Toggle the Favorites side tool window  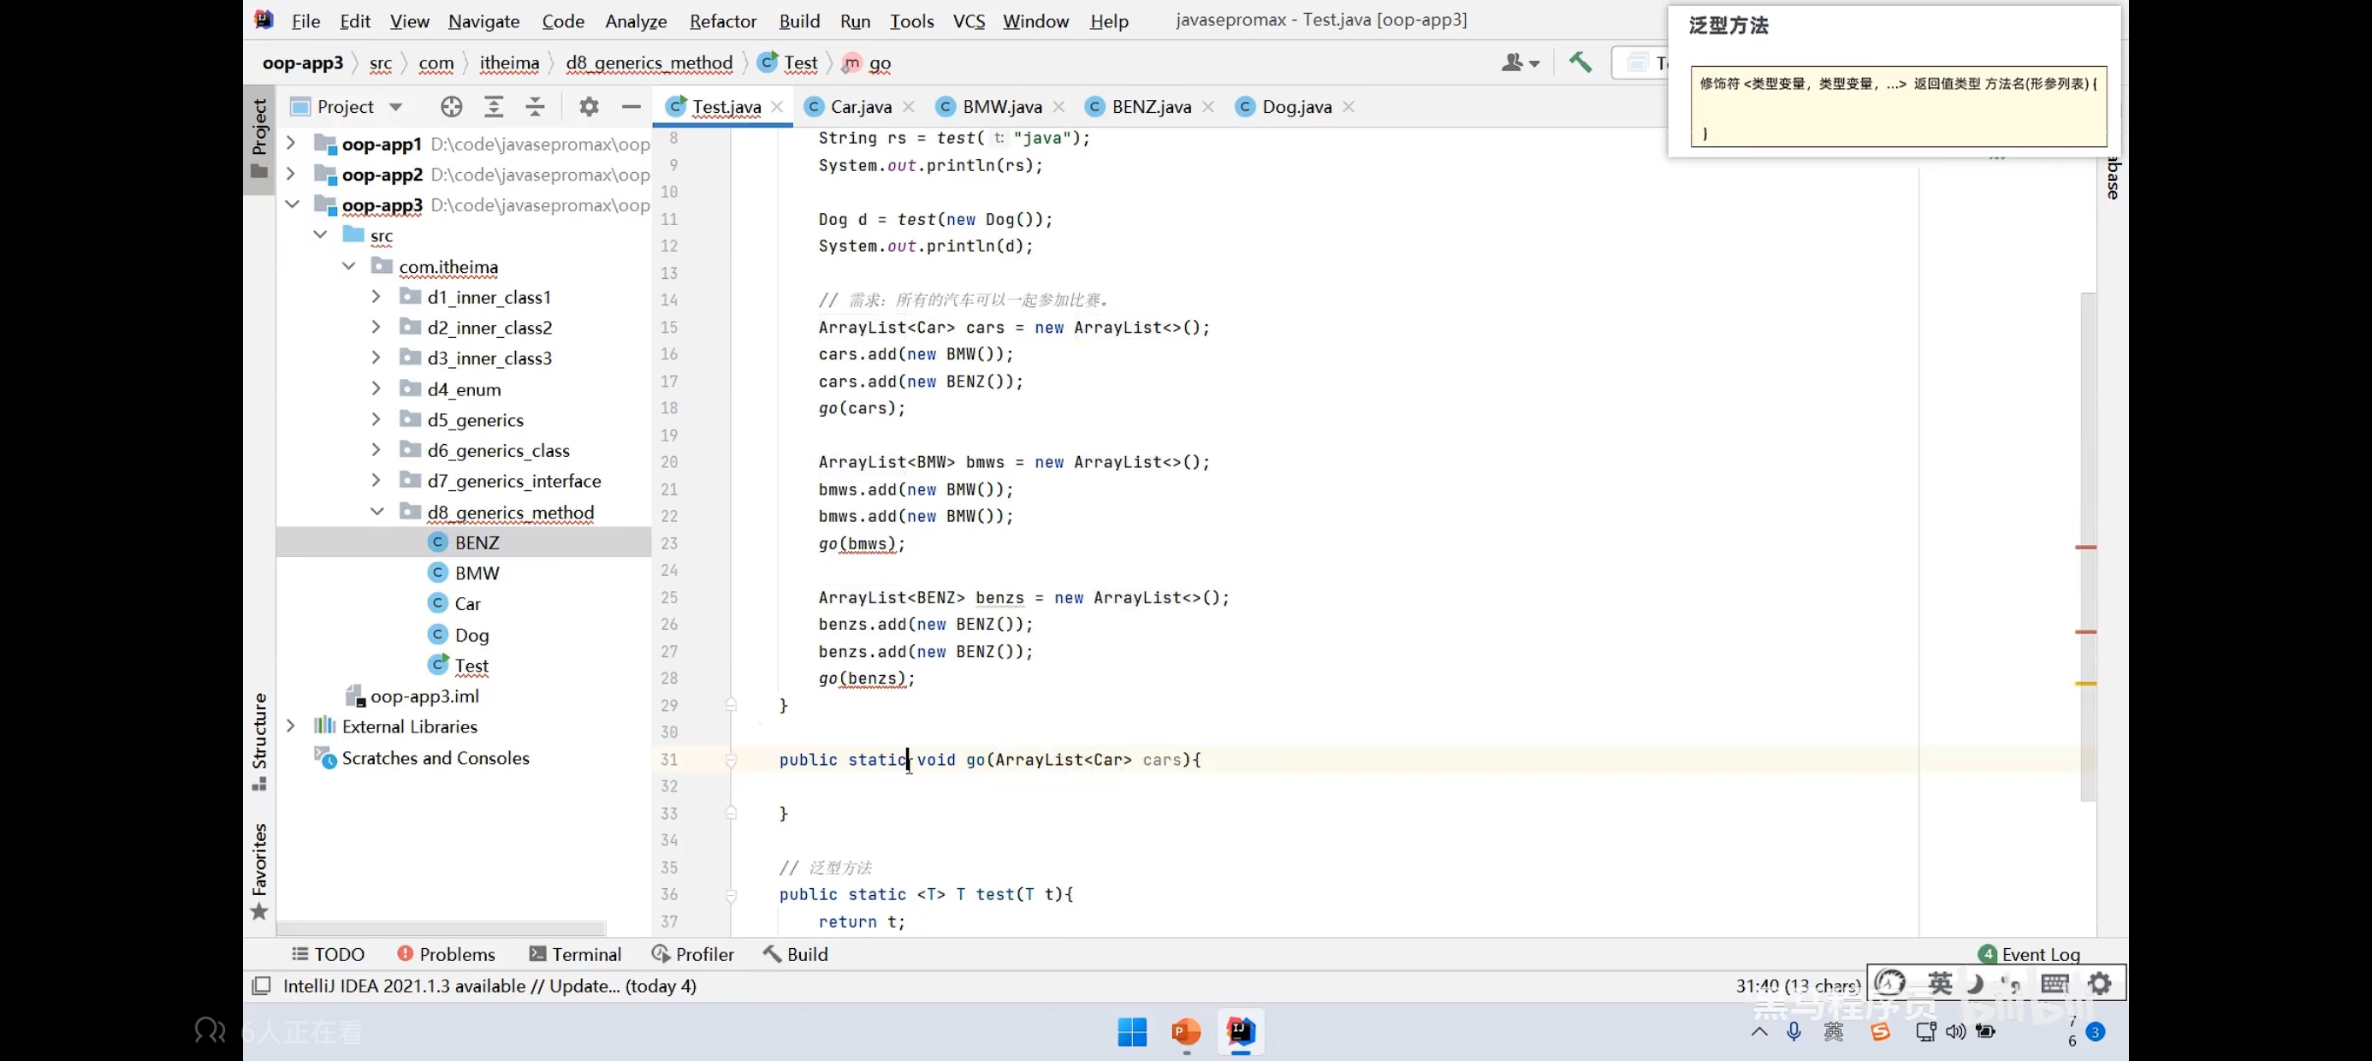click(x=259, y=870)
